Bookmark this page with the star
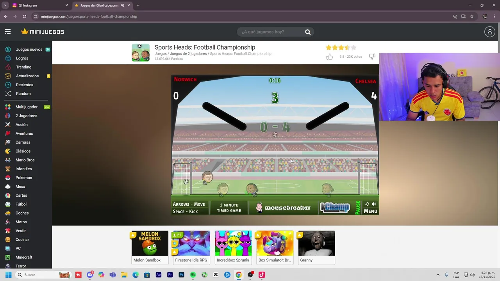Viewport: 500px width, 281px height. 472,16
